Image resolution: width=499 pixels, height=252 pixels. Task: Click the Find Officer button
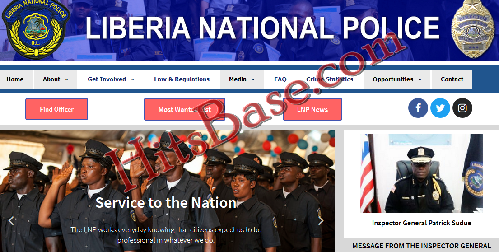pyautogui.click(x=56, y=109)
